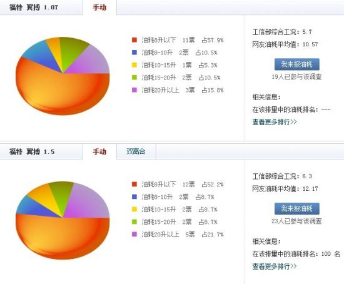
Task: Click 我来报油耗 button for 1.5
Action: pos(297,208)
